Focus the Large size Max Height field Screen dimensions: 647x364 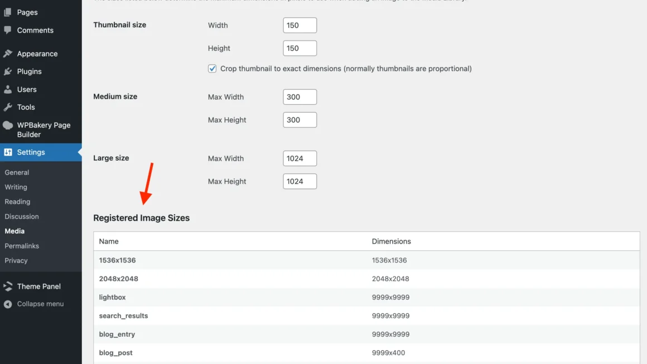coord(300,181)
